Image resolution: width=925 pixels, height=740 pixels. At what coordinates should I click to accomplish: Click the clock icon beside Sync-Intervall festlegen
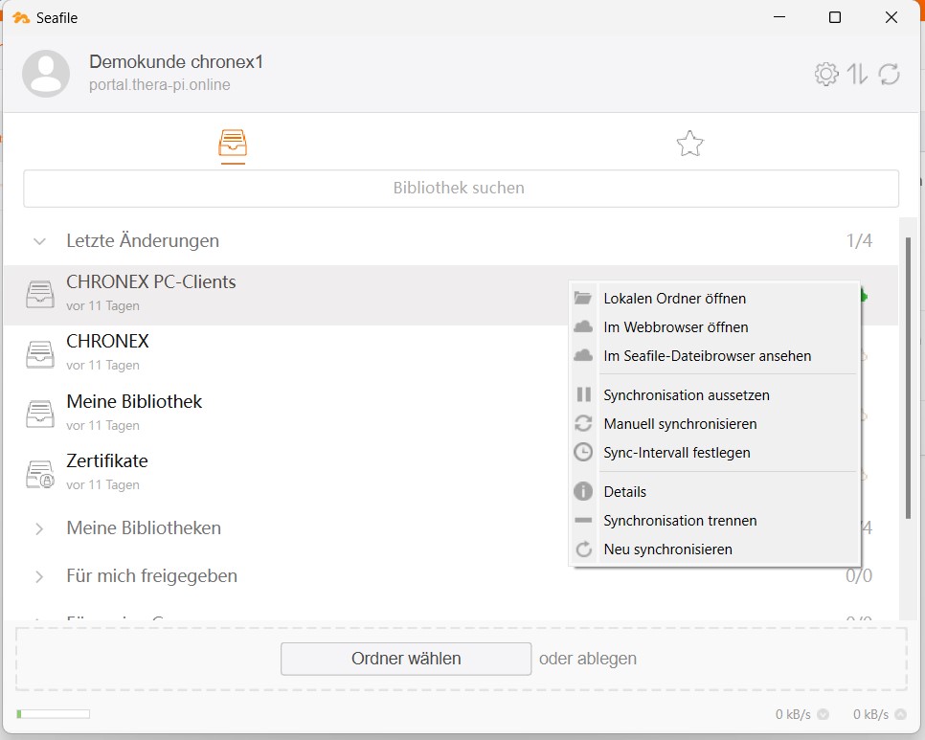[583, 452]
